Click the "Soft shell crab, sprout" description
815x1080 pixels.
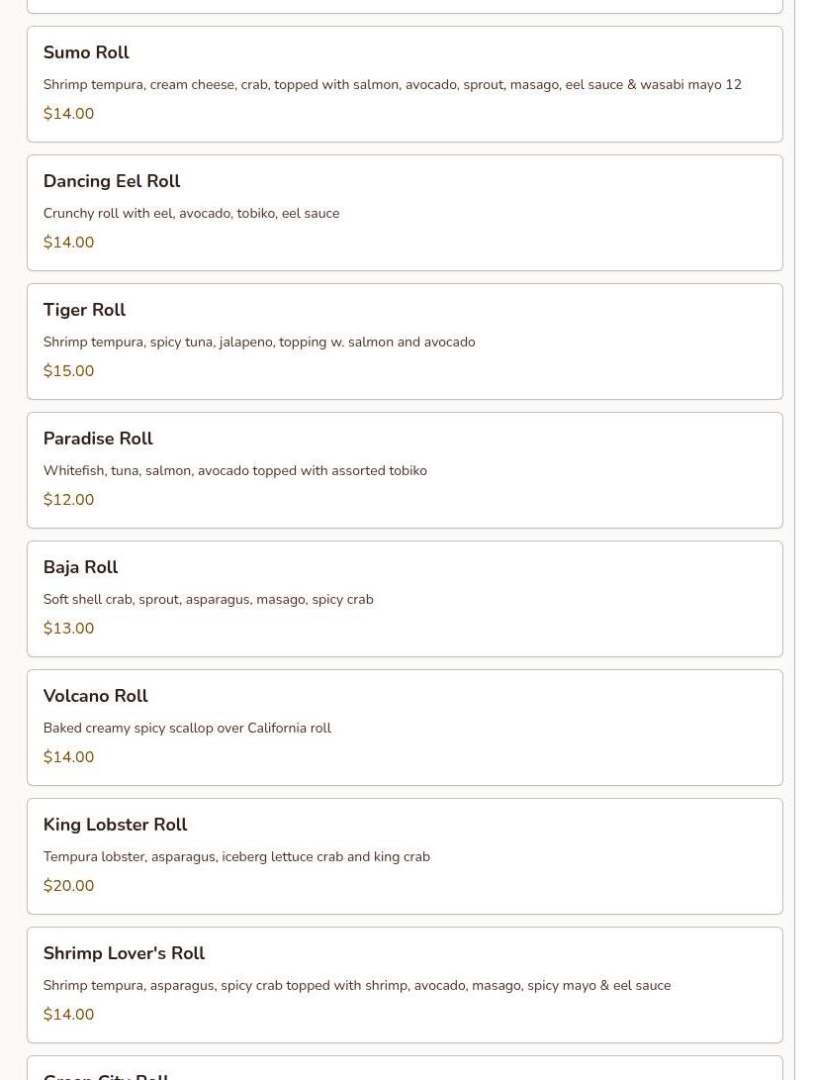(208, 600)
